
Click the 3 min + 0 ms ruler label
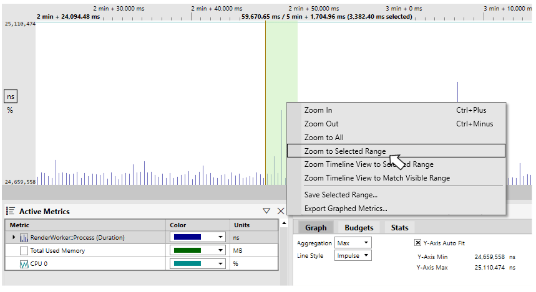(x=404, y=9)
